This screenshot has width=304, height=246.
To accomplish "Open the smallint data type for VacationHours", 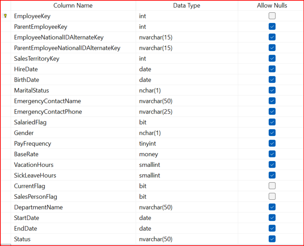I will 187,165.
